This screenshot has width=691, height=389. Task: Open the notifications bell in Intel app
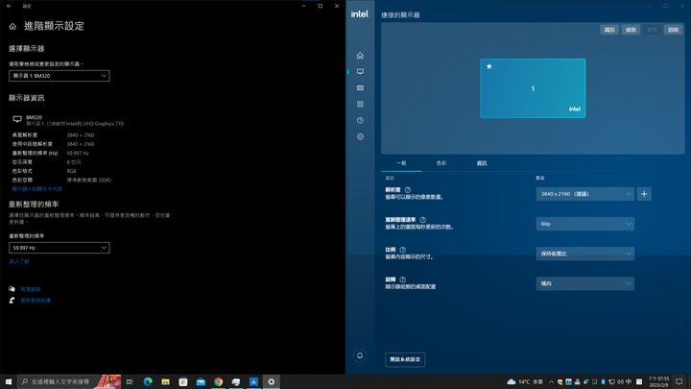pos(360,355)
